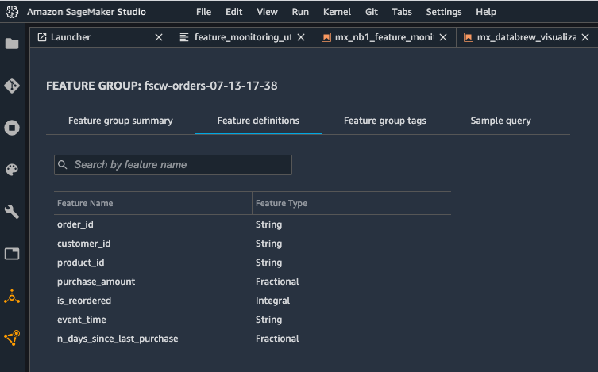Open the Running Terminals and Kernels icon
The image size is (598, 372).
(12, 128)
